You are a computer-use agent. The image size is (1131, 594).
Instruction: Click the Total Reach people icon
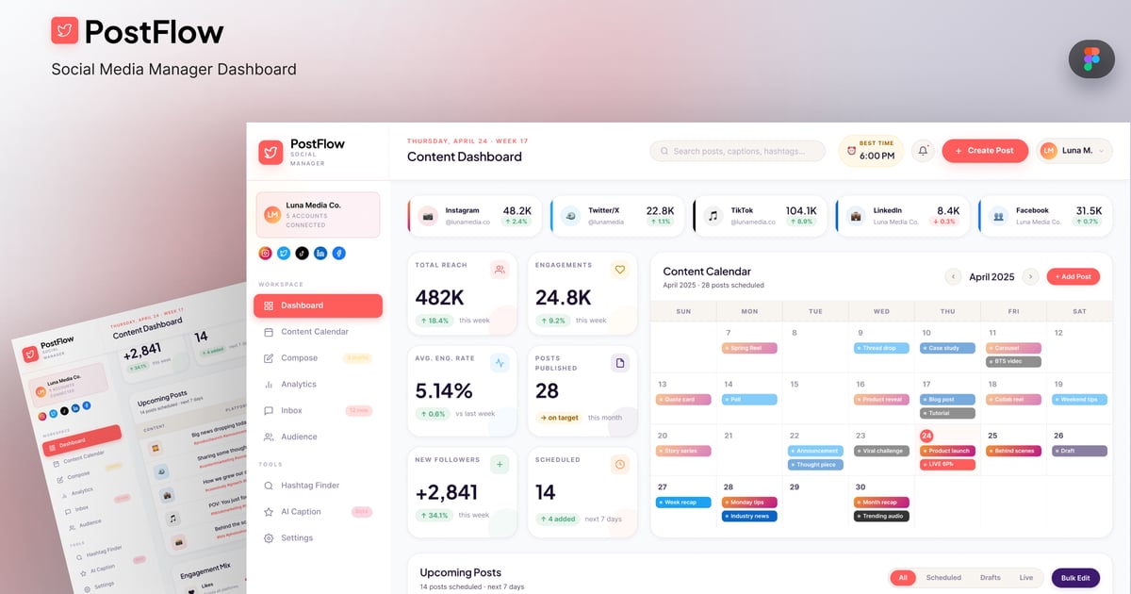(x=500, y=270)
